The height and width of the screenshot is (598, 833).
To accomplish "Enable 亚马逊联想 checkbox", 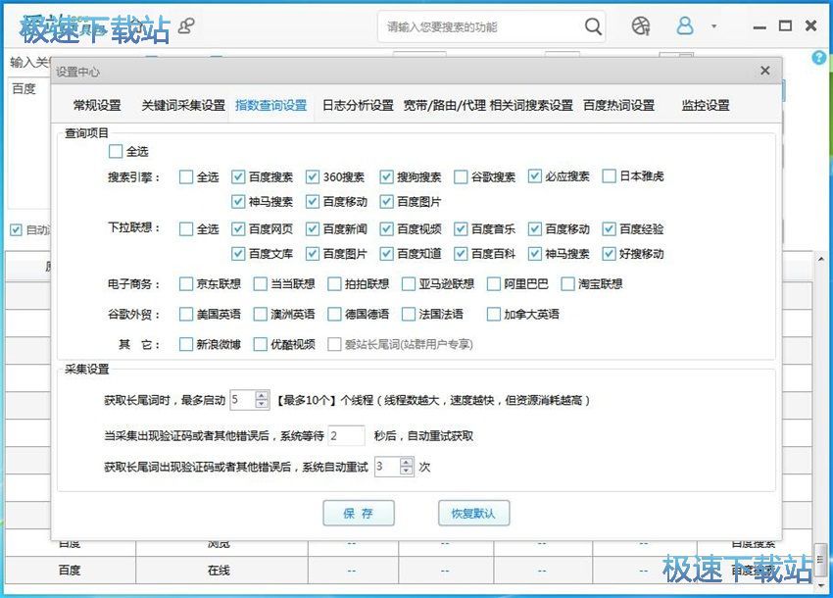I will (409, 284).
